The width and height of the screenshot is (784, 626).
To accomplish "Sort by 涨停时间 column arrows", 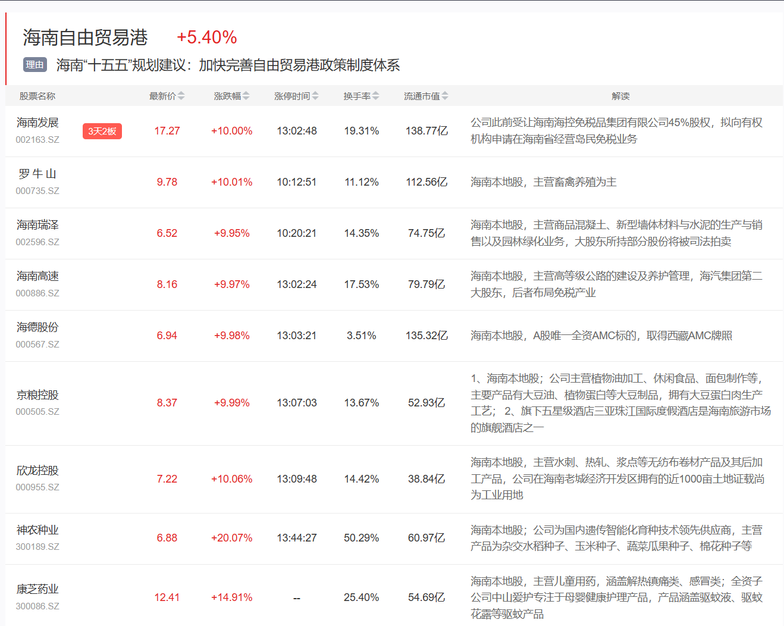I will (315, 96).
